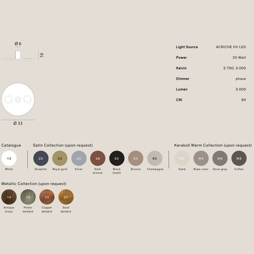Choose the Dove-gray W6 swatch
The height and width of the screenshot is (254, 254).
click(220, 158)
